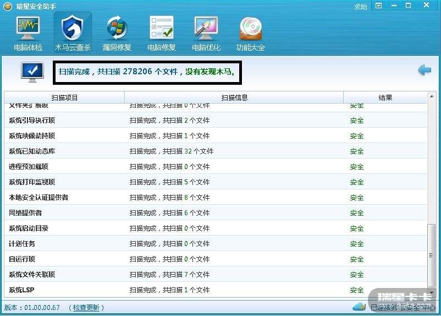Click the 求助 help link

pos(361,7)
